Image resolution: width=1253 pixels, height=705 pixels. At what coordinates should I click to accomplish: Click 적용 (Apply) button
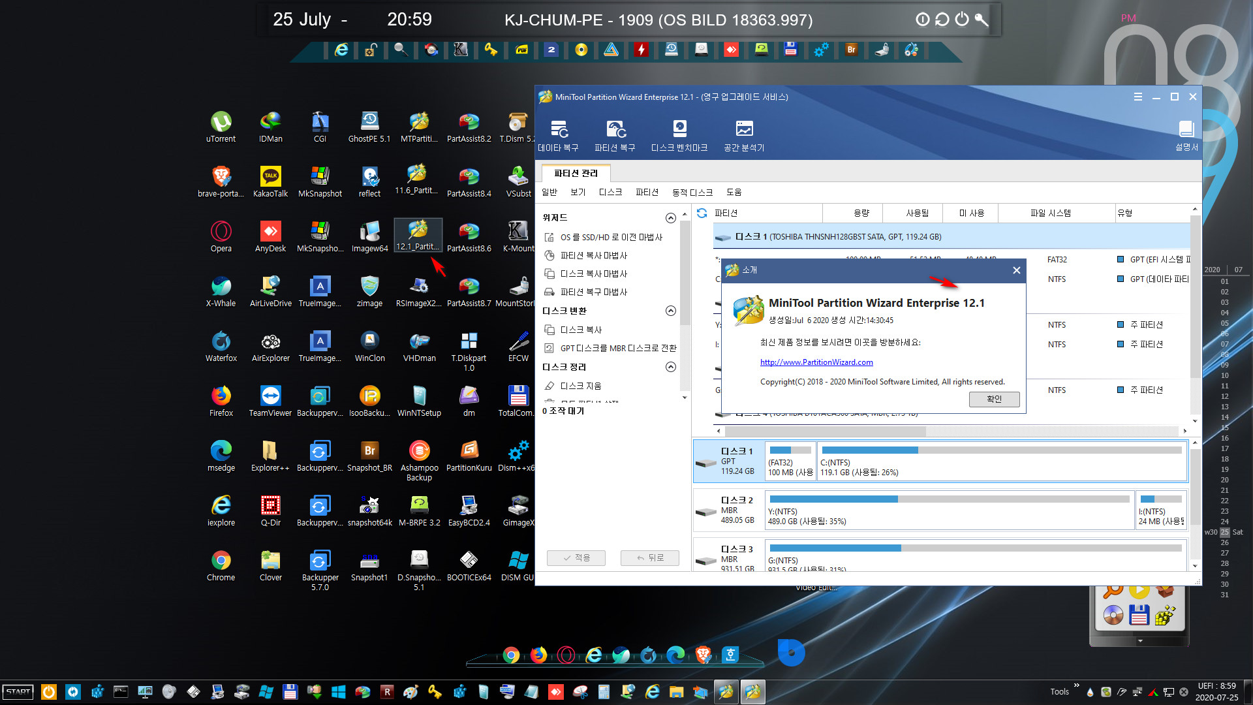pyautogui.click(x=576, y=557)
